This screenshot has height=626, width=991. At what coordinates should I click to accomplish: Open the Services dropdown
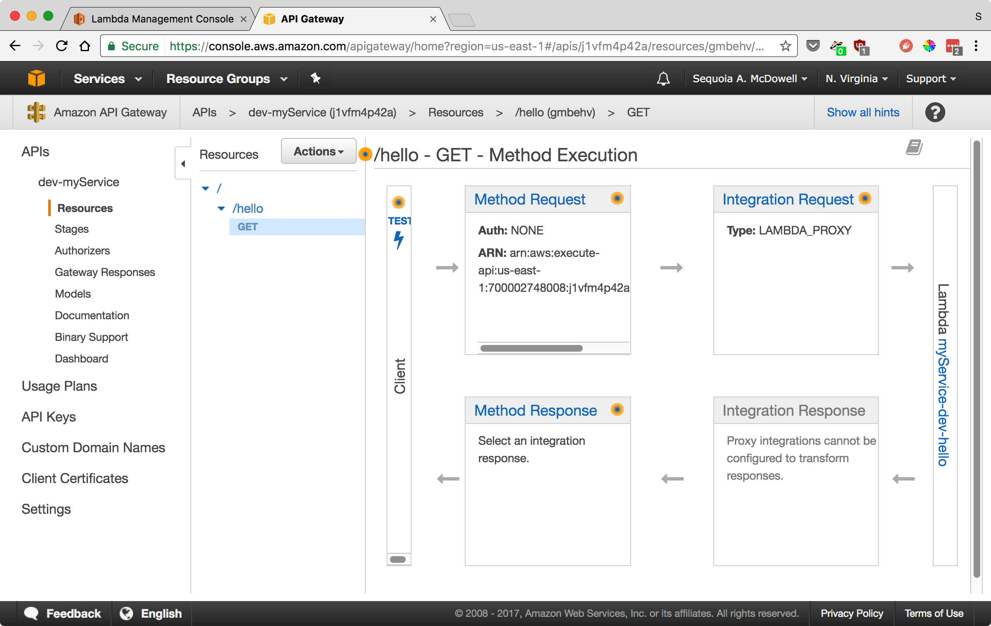[x=108, y=79]
